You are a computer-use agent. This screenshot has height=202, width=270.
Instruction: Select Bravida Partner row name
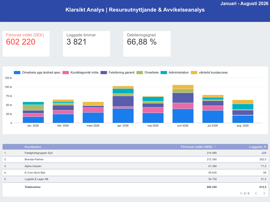click(x=34, y=159)
